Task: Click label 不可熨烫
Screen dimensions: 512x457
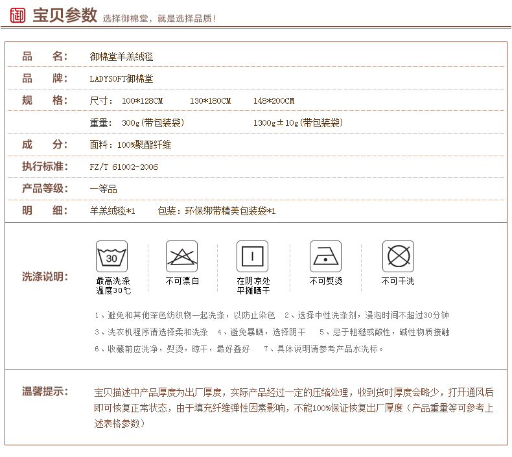Action: (326, 281)
